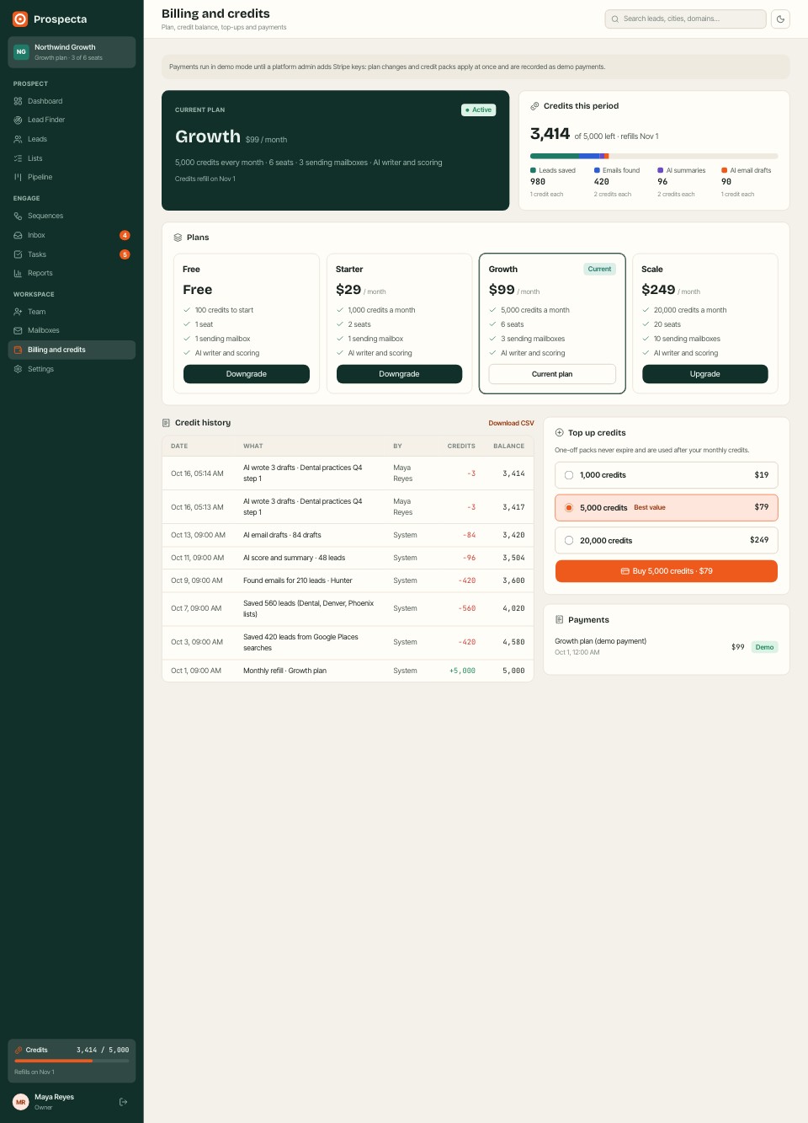
Task: Downgrade to the Starter plan
Action: pos(399,374)
